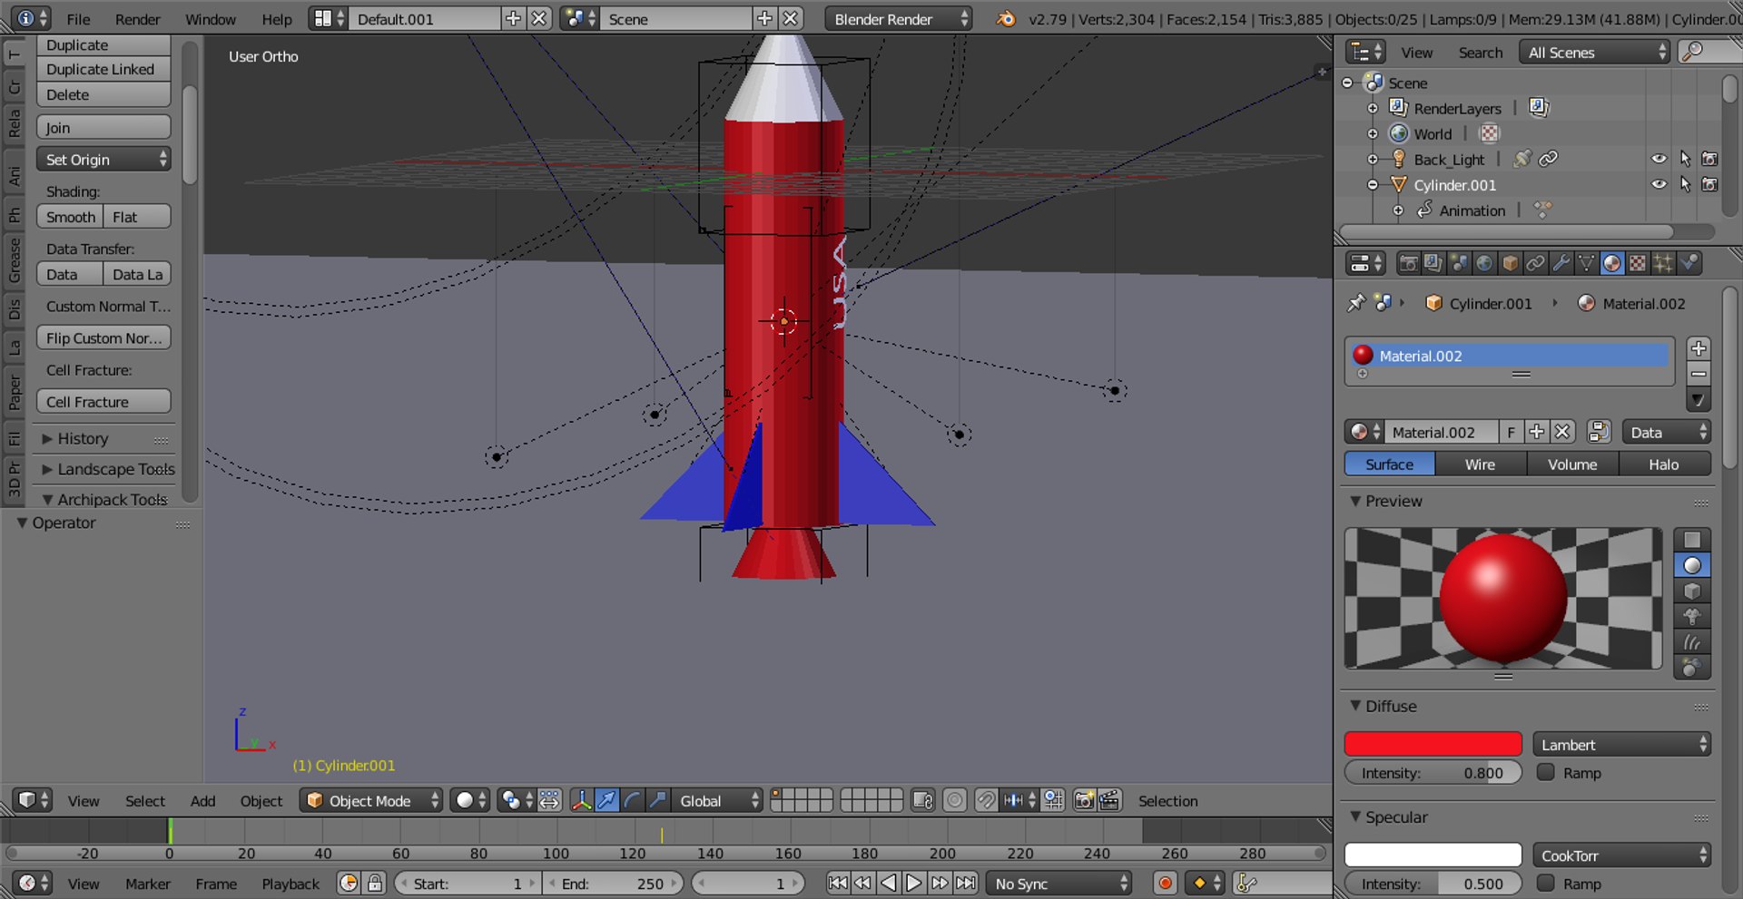Open the All Scenes outliner filter dropdown

1595,52
